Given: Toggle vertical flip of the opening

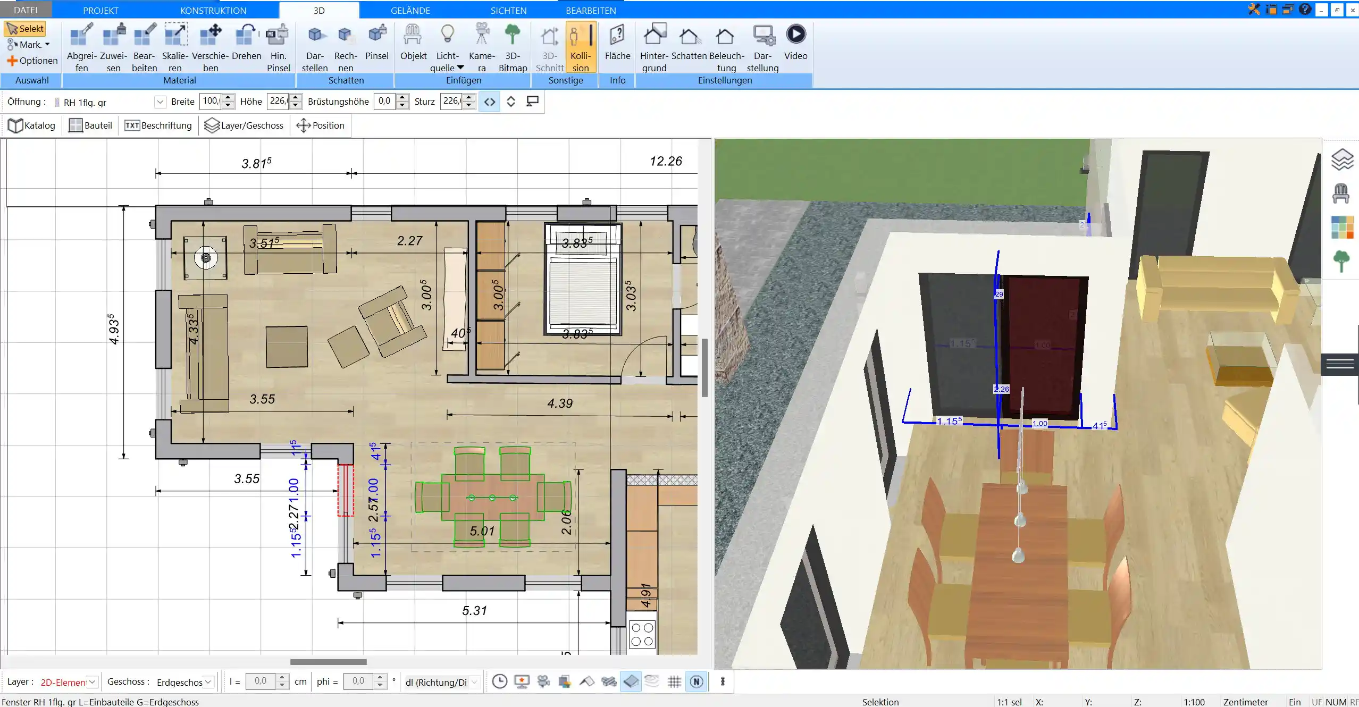Looking at the screenshot, I should pyautogui.click(x=511, y=102).
